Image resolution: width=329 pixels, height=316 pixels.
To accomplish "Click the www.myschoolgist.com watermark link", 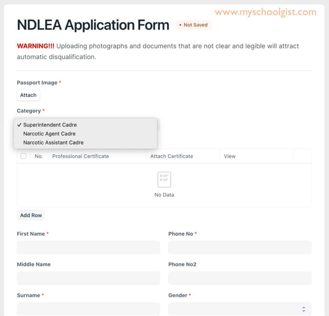I will pos(266,13).
